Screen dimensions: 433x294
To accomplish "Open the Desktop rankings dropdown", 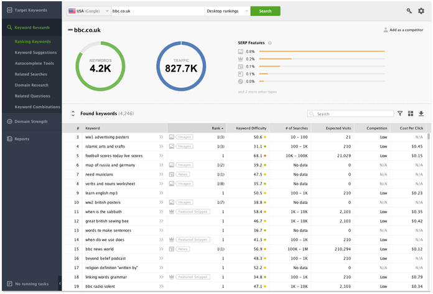I will (227, 11).
